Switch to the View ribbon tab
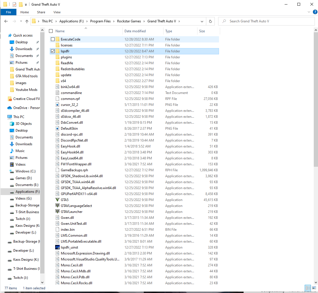Screen dimensions: 318x293 (x=57, y=12)
